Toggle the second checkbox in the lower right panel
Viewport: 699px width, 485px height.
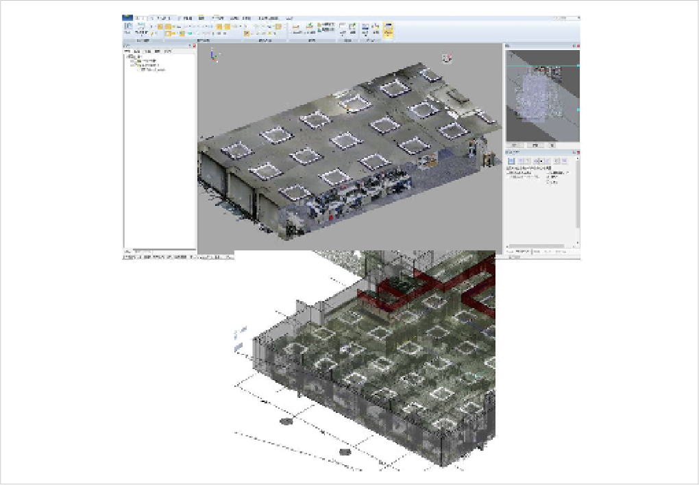(x=548, y=176)
